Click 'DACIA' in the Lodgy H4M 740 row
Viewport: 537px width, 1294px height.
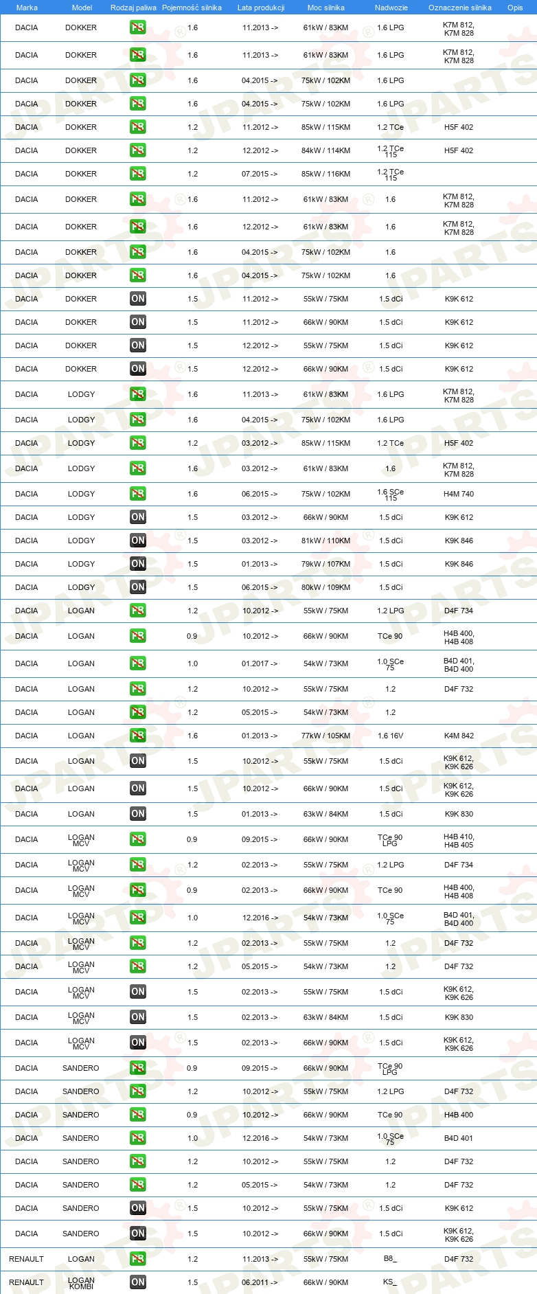tap(27, 494)
